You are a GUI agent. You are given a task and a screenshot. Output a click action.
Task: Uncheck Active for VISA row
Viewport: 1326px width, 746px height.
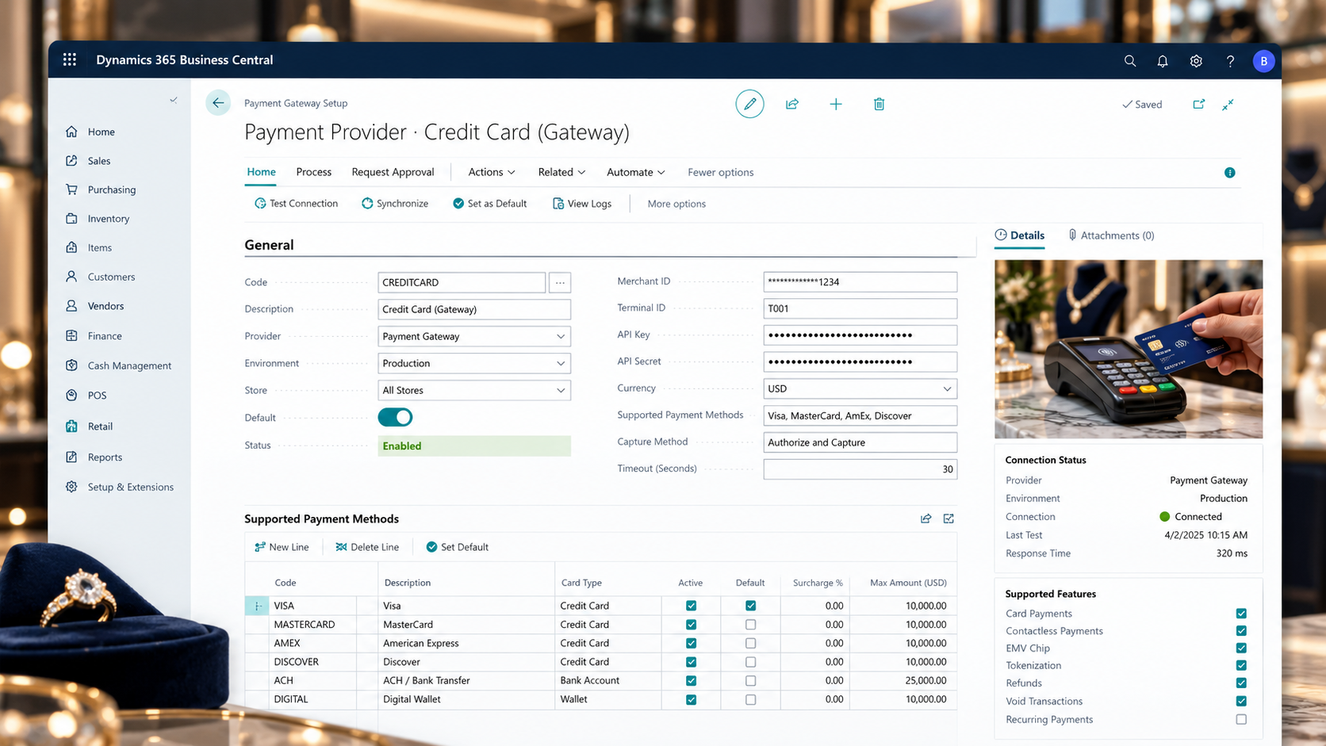coord(691,606)
